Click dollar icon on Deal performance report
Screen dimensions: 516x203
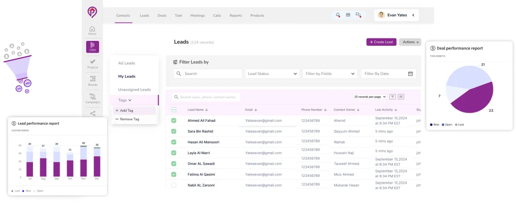click(433, 48)
